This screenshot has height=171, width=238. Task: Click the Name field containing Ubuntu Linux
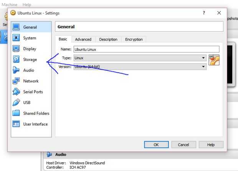tap(147, 49)
